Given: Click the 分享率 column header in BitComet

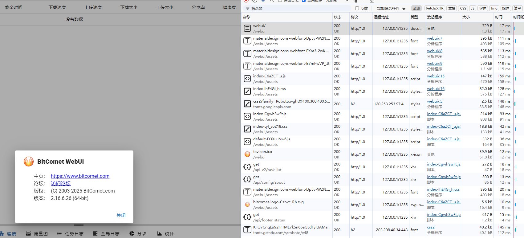Looking at the screenshot, I should tap(198, 7).
